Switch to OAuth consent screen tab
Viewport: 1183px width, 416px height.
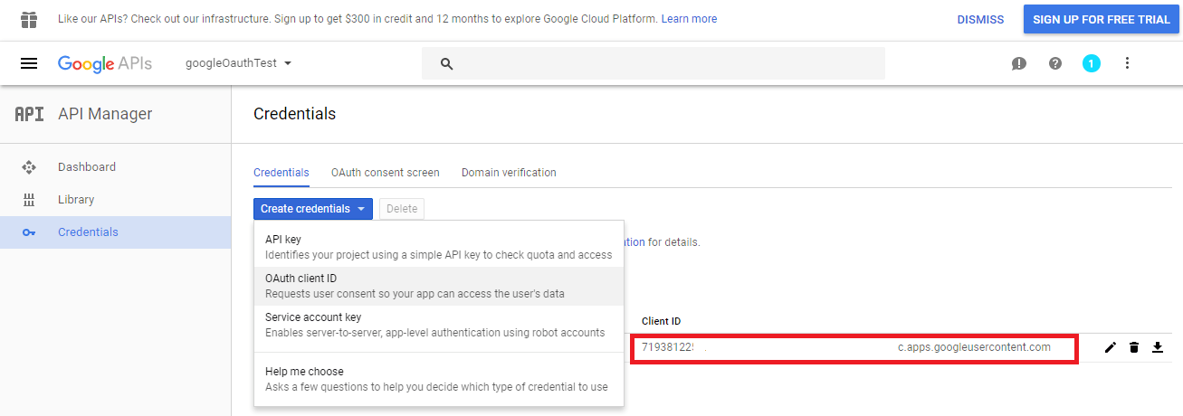(385, 173)
